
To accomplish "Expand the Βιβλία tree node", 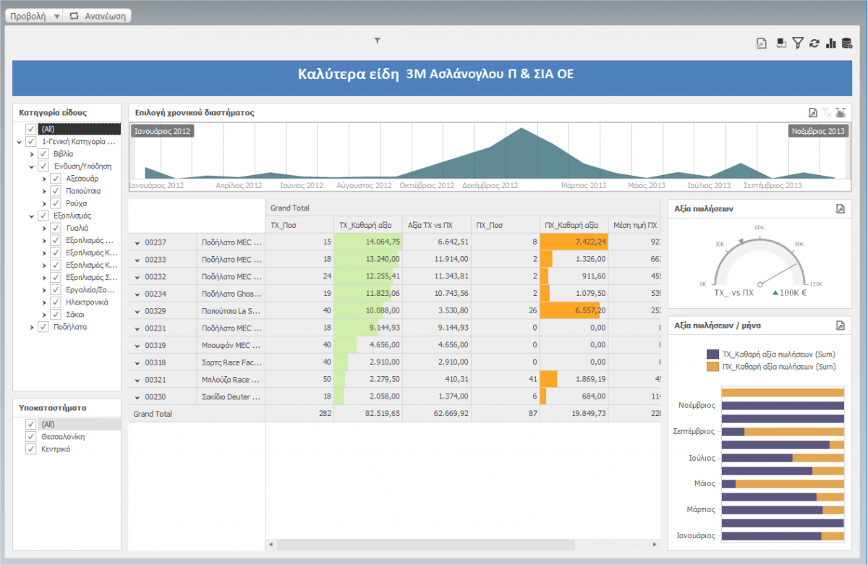I will (32, 154).
